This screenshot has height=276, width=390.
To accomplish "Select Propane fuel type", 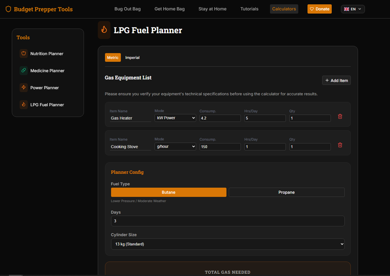I will click(x=287, y=192).
